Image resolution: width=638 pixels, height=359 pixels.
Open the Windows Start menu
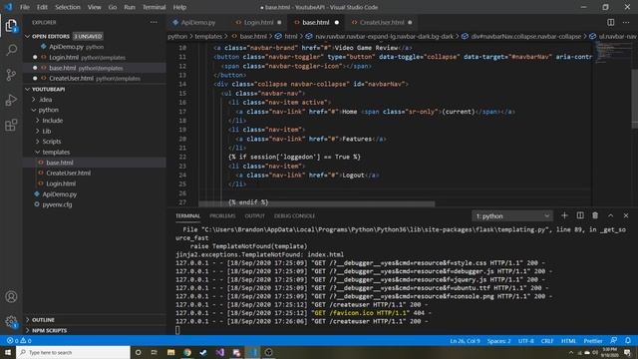pyautogui.click(x=8, y=352)
